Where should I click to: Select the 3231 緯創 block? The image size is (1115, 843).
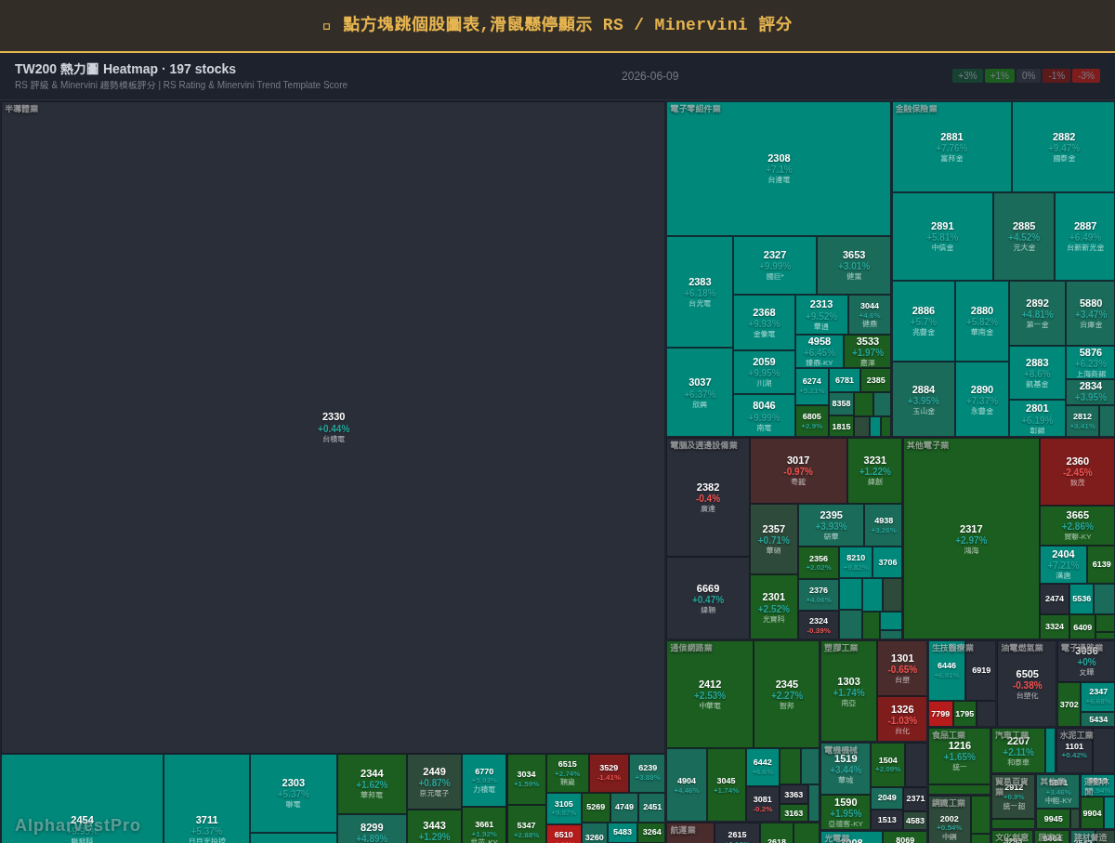874,470
